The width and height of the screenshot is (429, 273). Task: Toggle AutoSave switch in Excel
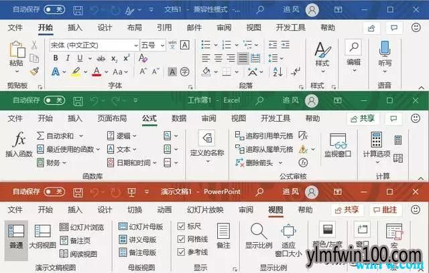[x=54, y=100]
